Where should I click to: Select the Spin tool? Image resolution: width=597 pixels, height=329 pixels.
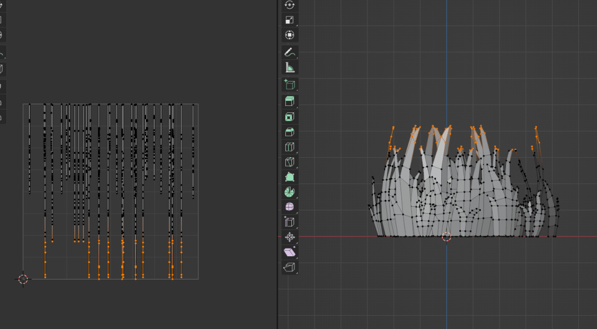[x=289, y=192]
